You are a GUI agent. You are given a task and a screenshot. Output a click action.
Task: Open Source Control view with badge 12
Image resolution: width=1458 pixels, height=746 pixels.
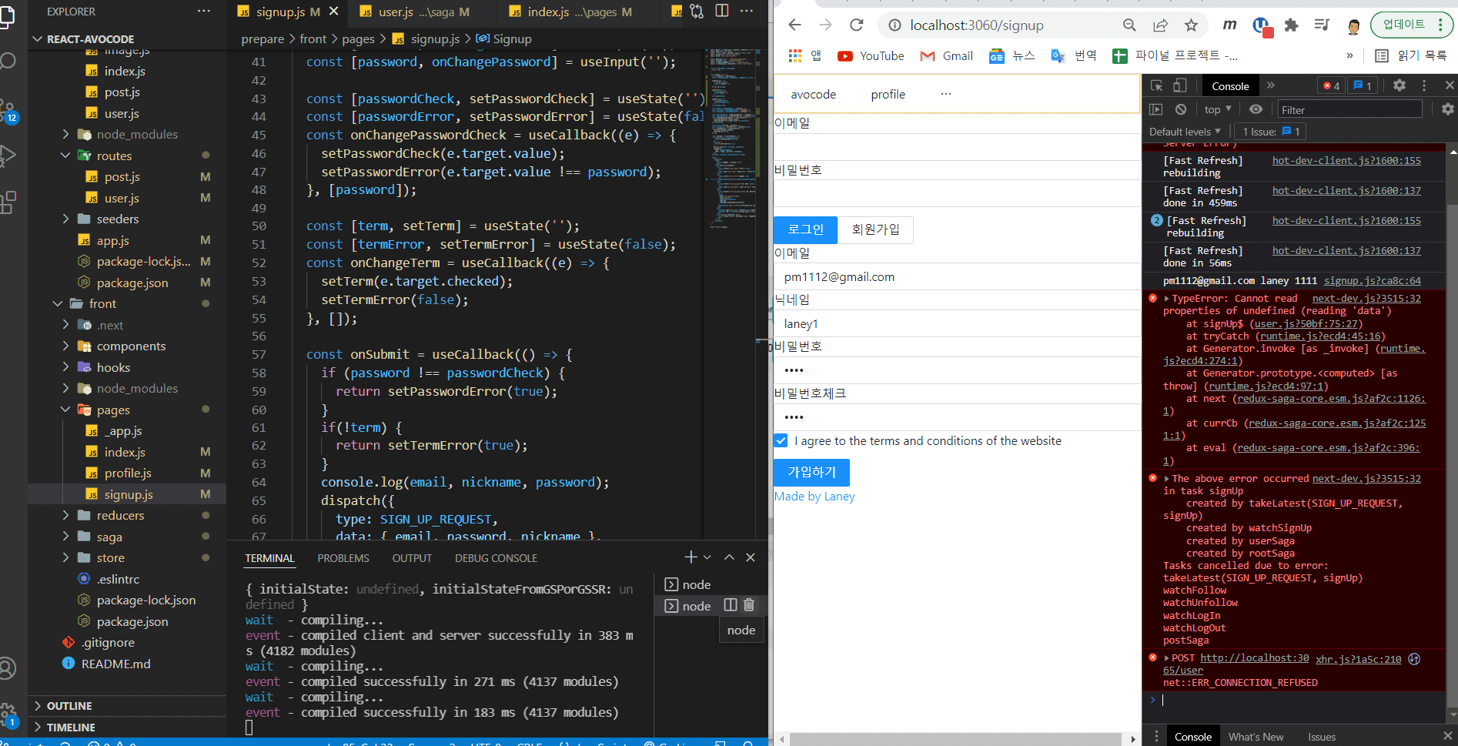(8, 111)
